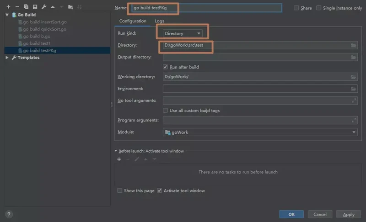Click the Apply button

348,214
